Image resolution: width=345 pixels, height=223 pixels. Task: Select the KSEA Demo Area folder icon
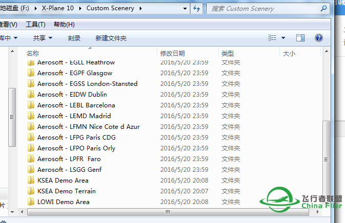pos(31,181)
